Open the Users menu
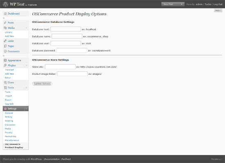 click(11, 82)
